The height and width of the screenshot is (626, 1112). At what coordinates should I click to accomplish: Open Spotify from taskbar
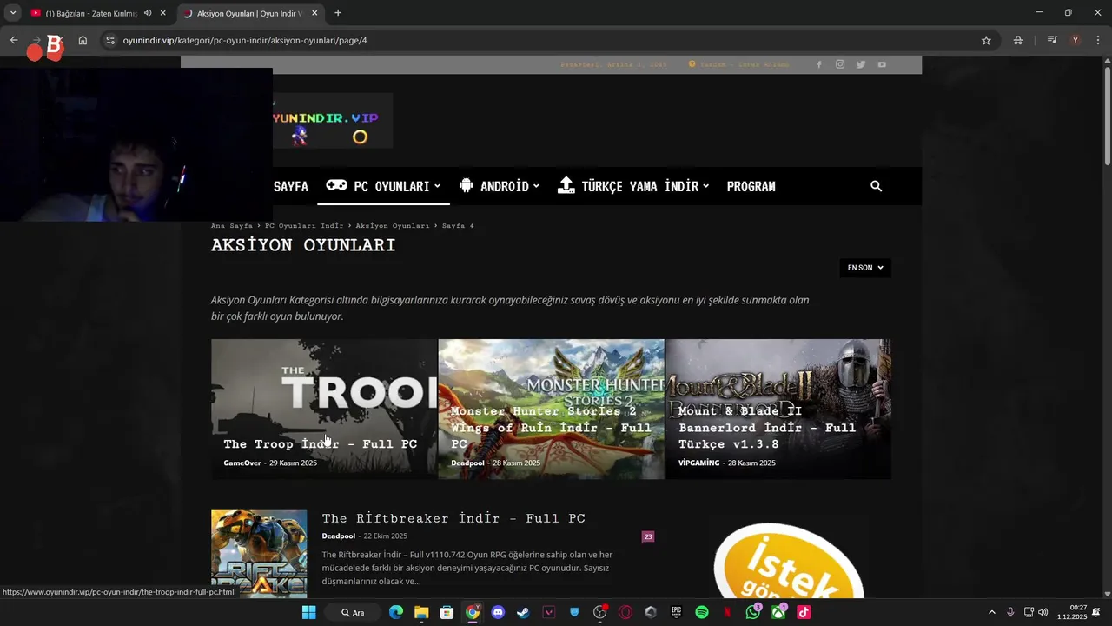(702, 612)
